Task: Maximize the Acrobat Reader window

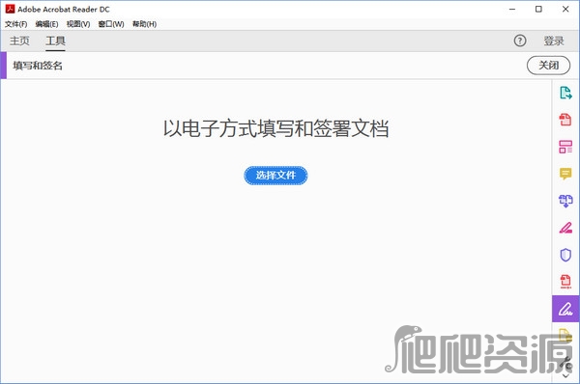Action: pyautogui.click(x=538, y=10)
